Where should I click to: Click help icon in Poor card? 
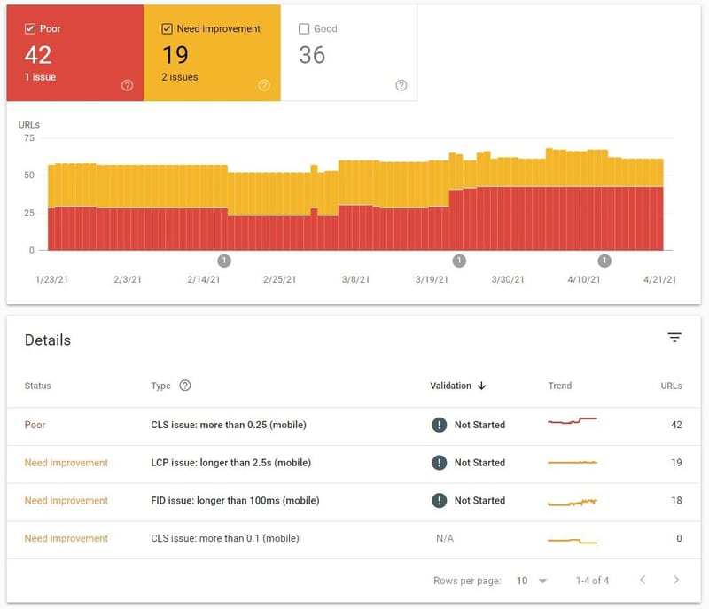(x=128, y=86)
